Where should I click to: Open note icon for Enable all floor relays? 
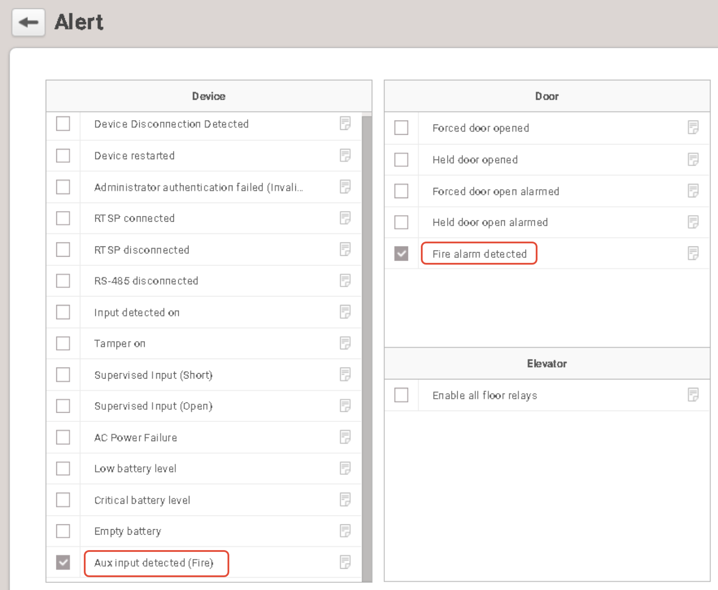coord(693,395)
